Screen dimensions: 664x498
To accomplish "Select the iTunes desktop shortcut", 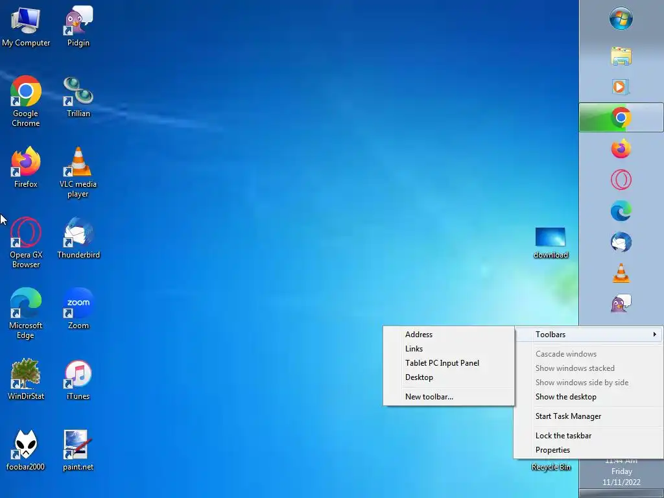I will pos(78,379).
